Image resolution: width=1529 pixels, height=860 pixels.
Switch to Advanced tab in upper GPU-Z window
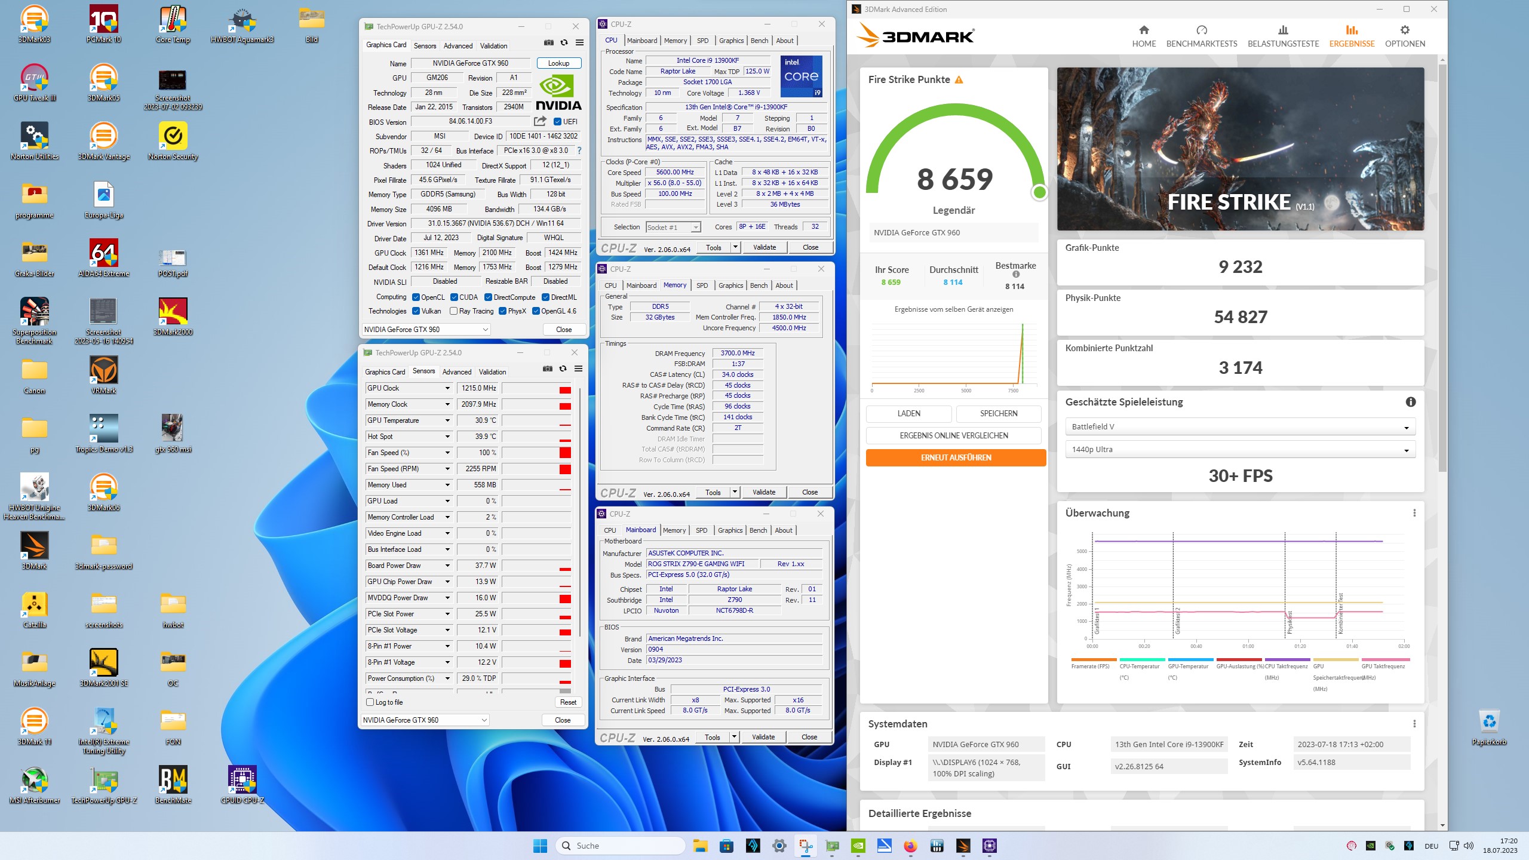coord(458,46)
